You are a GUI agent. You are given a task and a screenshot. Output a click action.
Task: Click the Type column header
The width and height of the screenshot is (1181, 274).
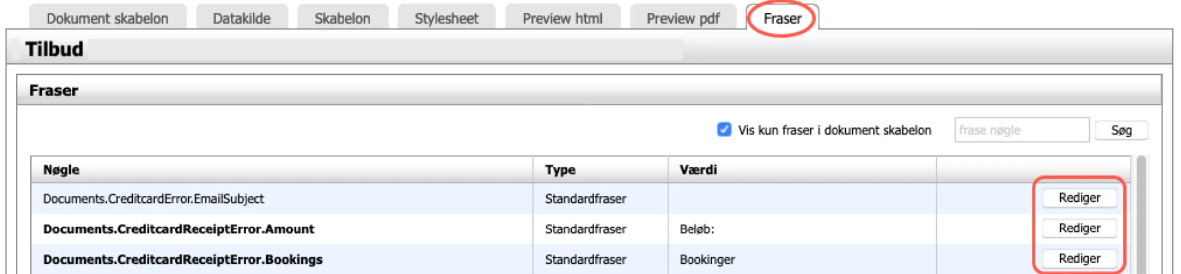point(560,170)
